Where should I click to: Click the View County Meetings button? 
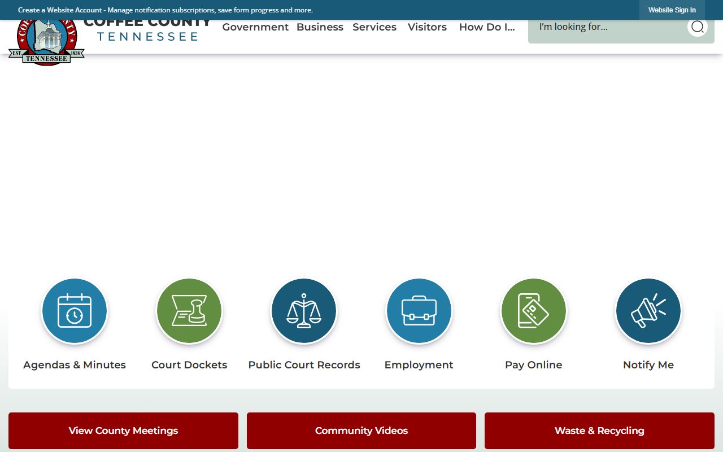pyautogui.click(x=123, y=431)
